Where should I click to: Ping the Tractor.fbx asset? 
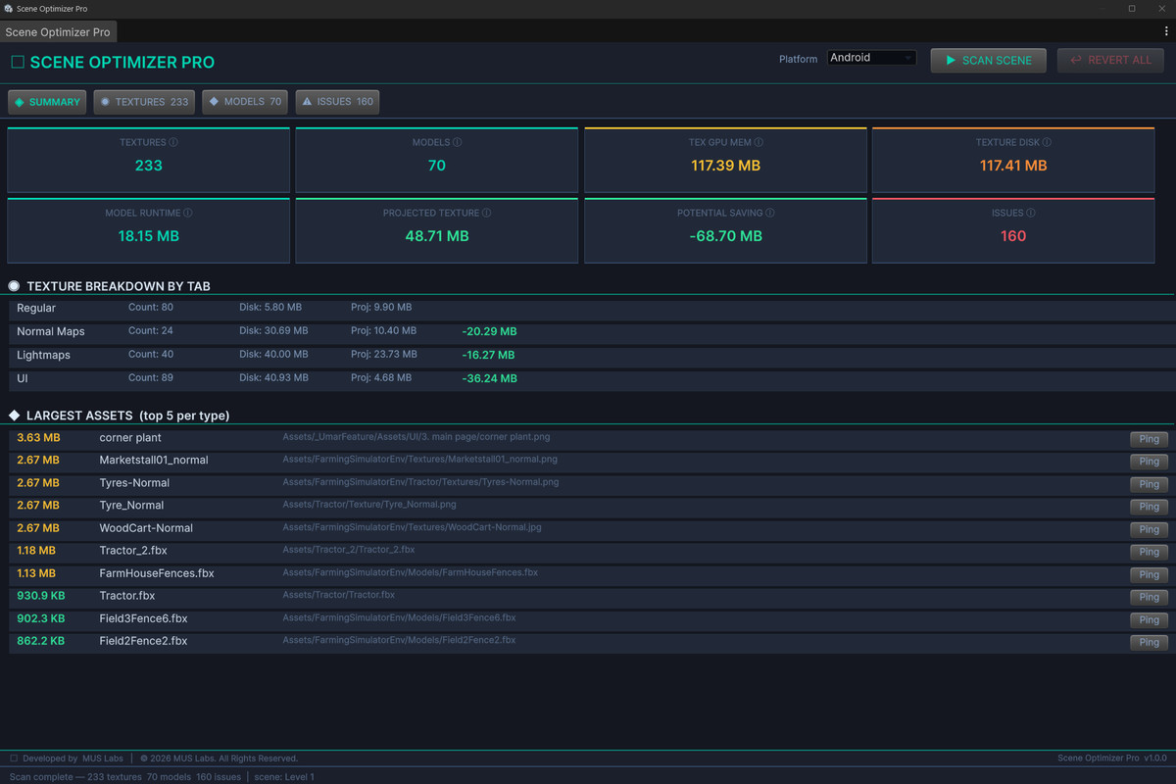(x=1149, y=597)
